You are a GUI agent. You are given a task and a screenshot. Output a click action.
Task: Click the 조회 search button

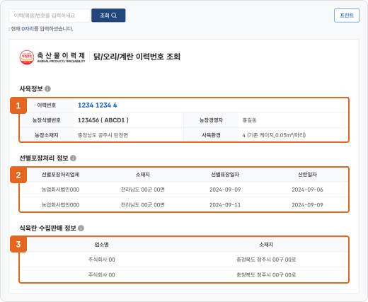tap(108, 16)
